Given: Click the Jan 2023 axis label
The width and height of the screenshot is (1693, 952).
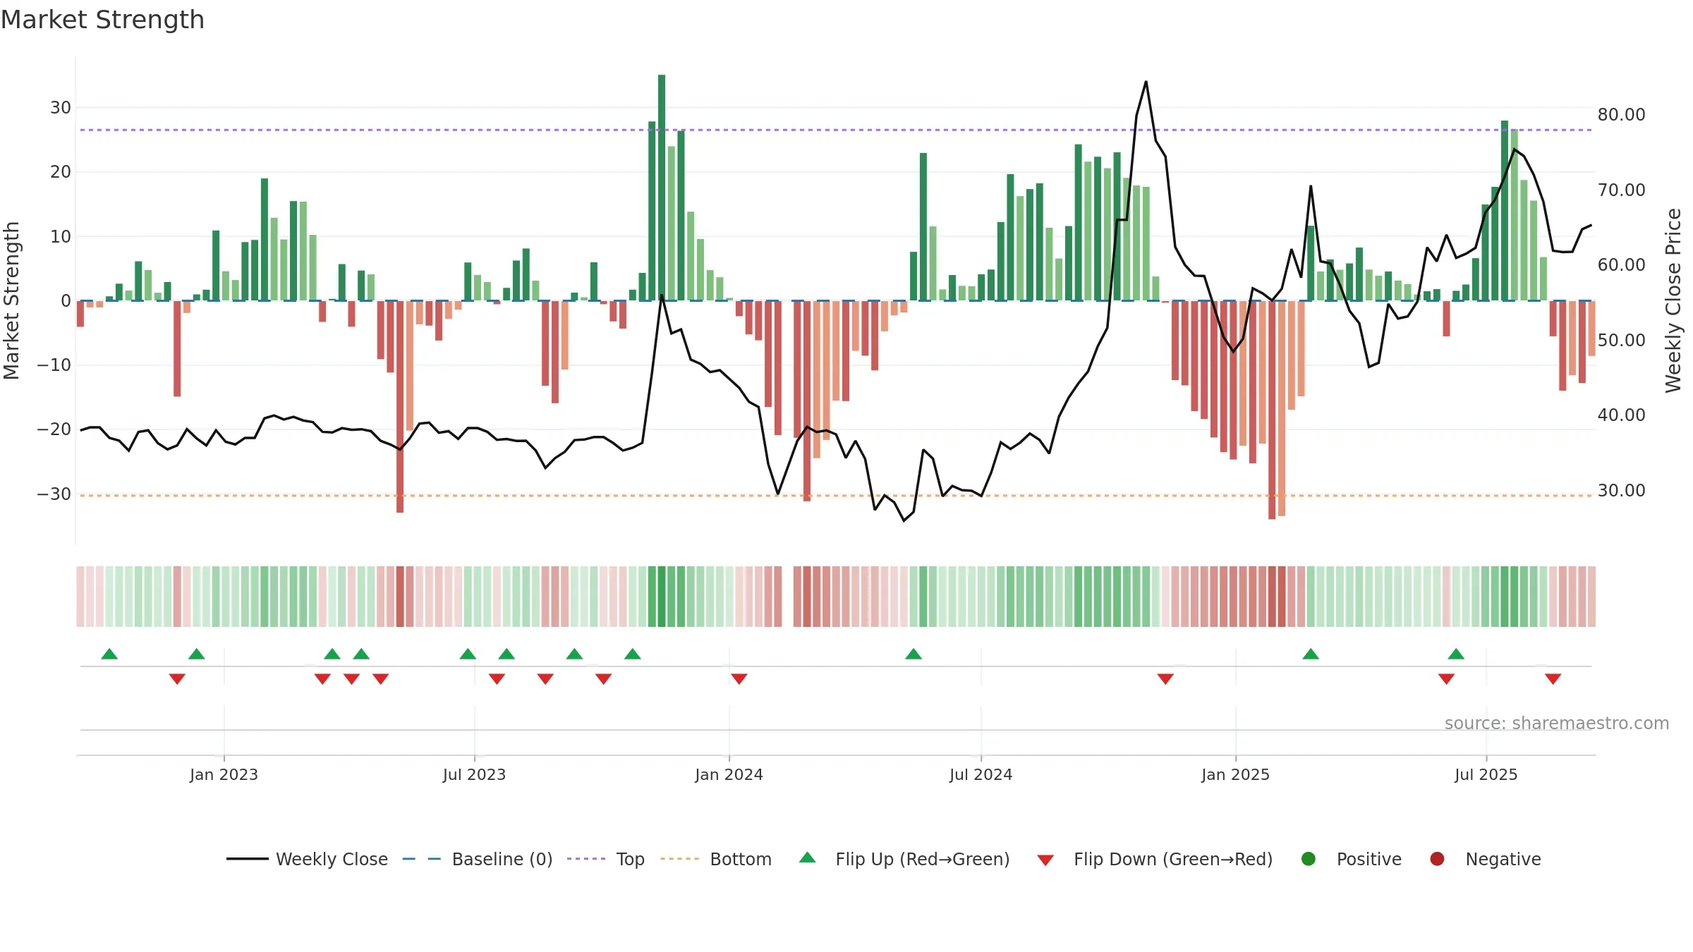Looking at the screenshot, I should pyautogui.click(x=224, y=774).
